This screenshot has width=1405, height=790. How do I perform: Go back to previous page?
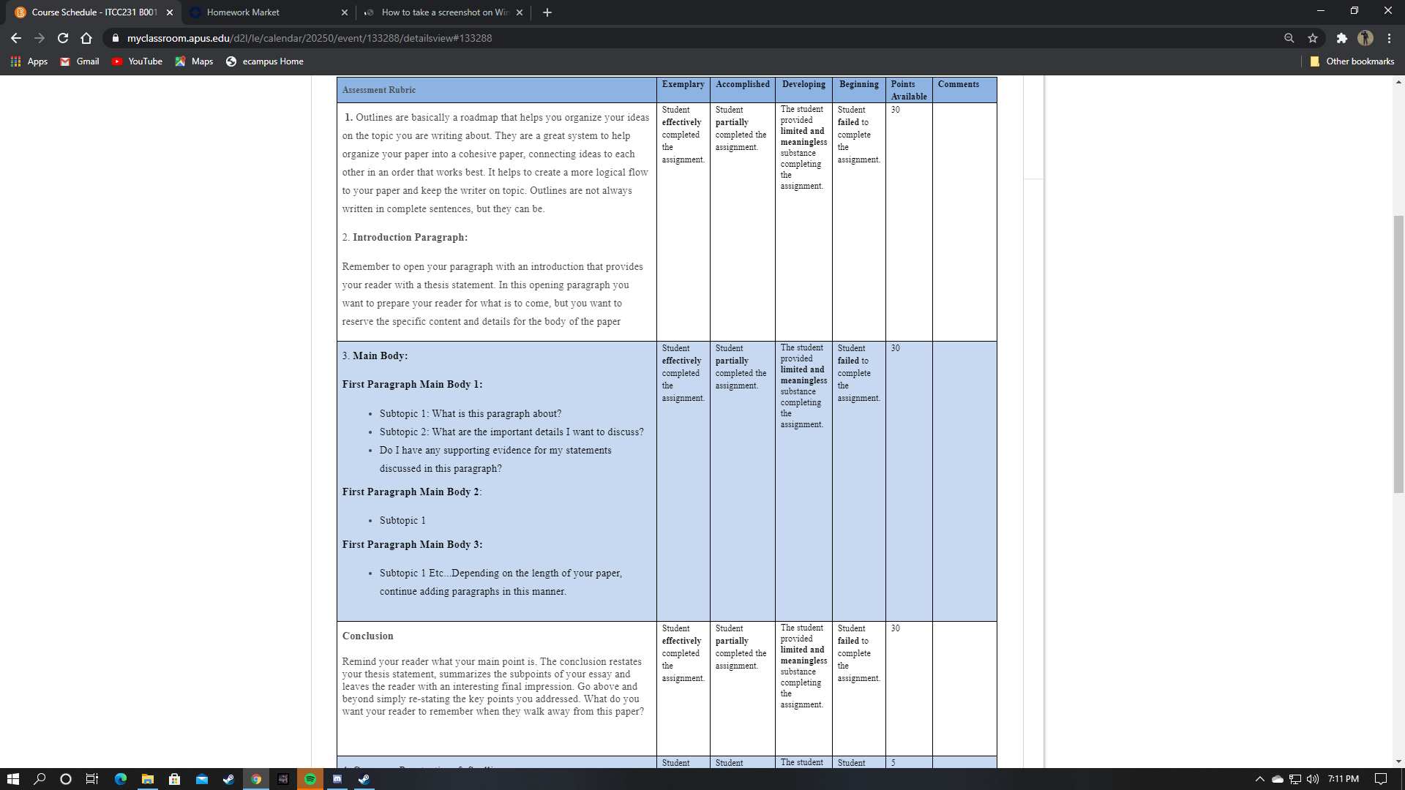[x=16, y=38]
